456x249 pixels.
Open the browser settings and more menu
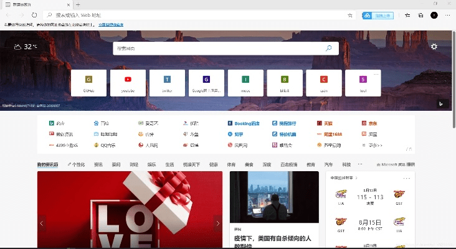[x=447, y=15]
